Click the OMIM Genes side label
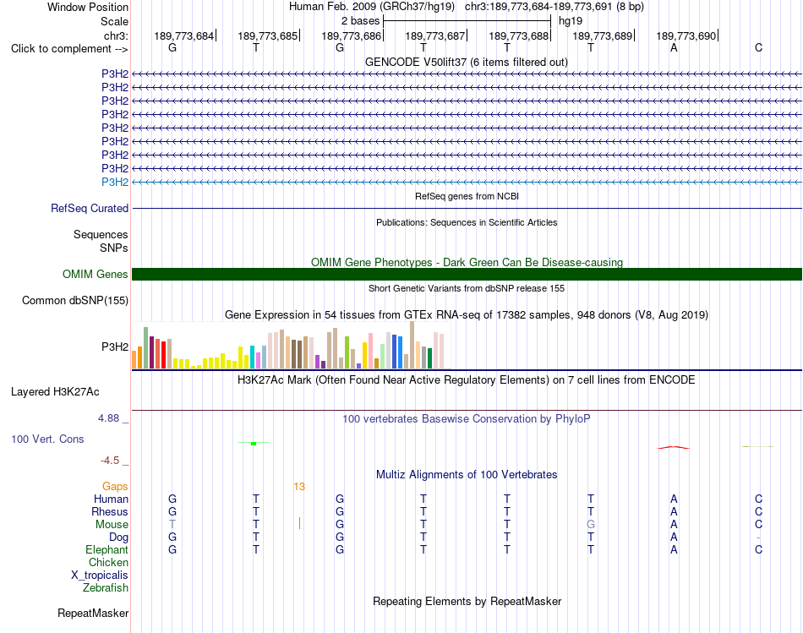 tap(96, 274)
